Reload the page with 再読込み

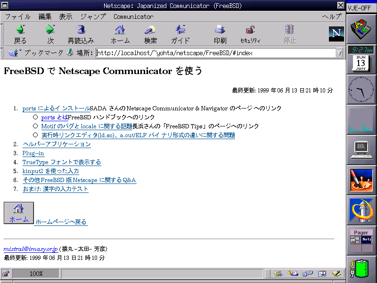(81, 34)
